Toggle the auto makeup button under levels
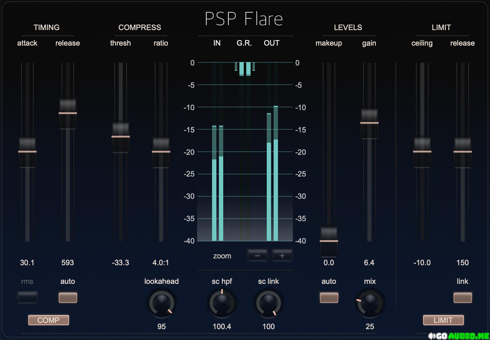The width and height of the screenshot is (490, 340). tap(329, 297)
